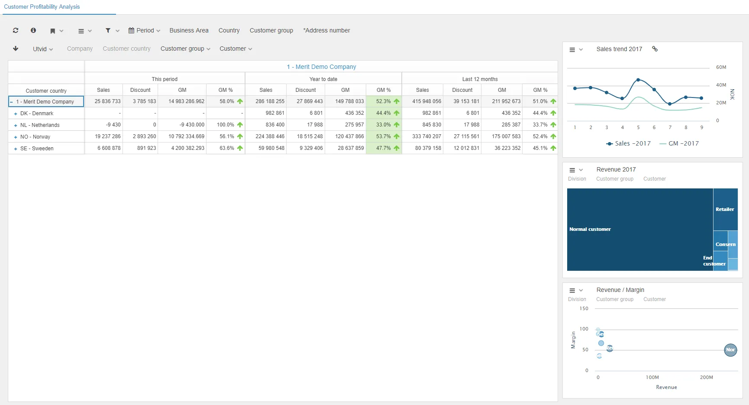Image resolution: width=749 pixels, height=405 pixels.
Task: Click the refresh data icon
Action: coord(16,30)
